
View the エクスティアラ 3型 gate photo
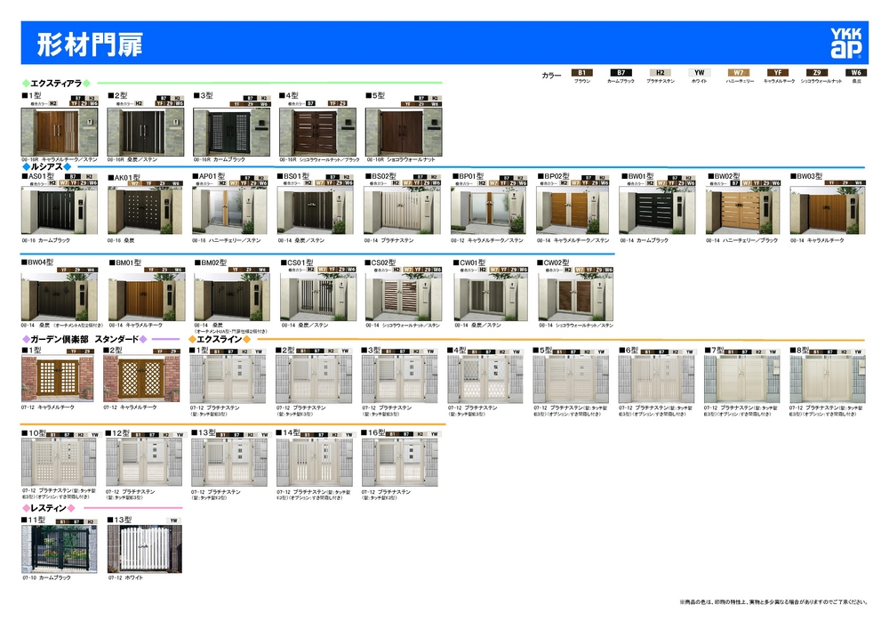pos(231,133)
